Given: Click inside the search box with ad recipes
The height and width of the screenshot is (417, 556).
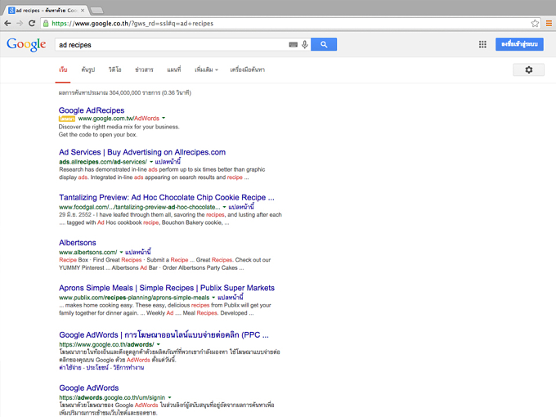Looking at the screenshot, I should pos(172,45).
